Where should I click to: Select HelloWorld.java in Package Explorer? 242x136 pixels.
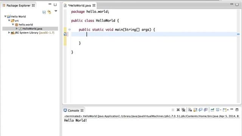point(32,29)
